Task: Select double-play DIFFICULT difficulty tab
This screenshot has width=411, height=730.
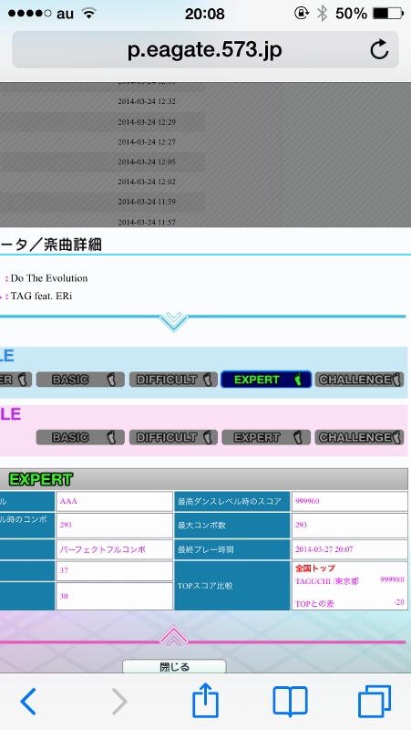Action: coord(173,437)
